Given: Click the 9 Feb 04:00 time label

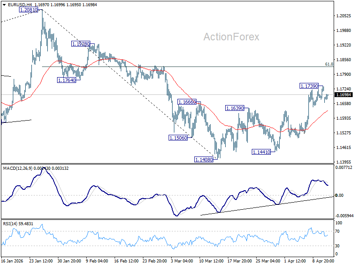Looking at the screenshot, I should coord(97,261).
